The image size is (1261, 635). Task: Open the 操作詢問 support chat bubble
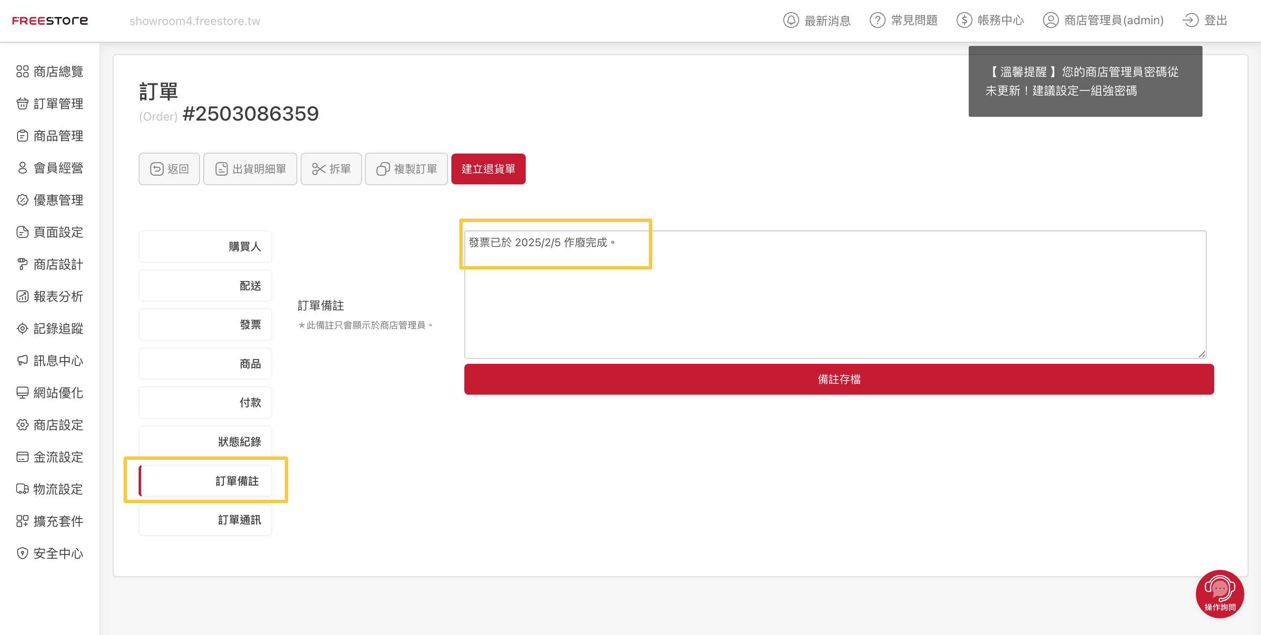[1219, 593]
